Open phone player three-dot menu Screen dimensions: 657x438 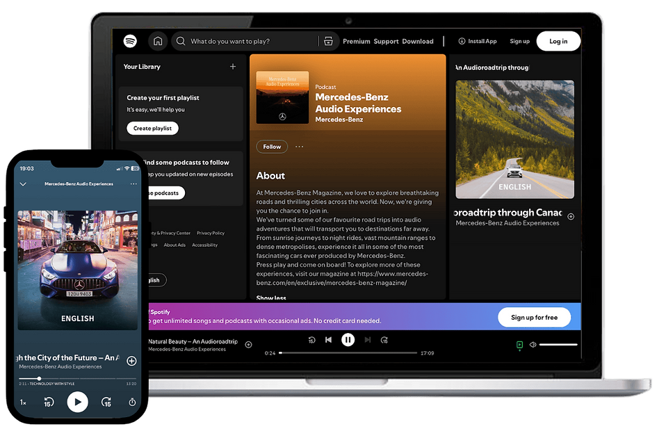coord(133,184)
